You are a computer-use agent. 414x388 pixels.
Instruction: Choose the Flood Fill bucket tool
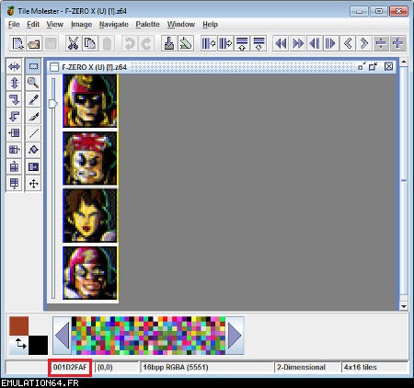pyautogui.click(x=33, y=150)
